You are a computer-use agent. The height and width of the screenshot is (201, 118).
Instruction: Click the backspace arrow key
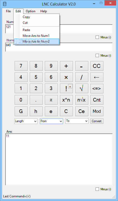click(97, 77)
